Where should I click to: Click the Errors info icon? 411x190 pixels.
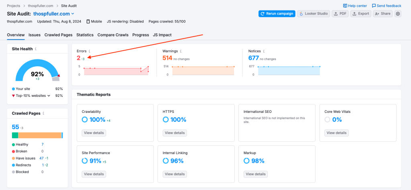pyautogui.click(x=90, y=51)
